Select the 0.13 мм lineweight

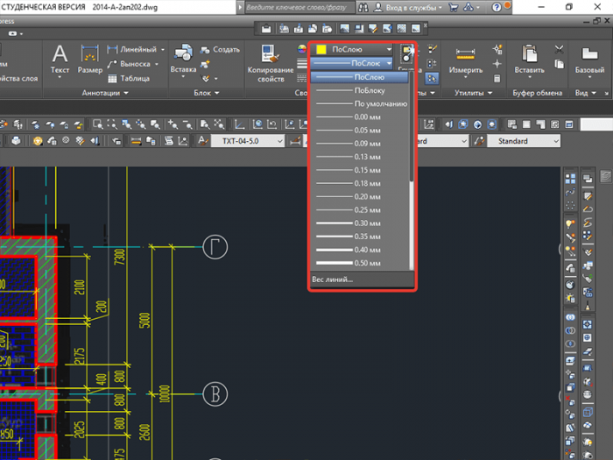[360, 157]
